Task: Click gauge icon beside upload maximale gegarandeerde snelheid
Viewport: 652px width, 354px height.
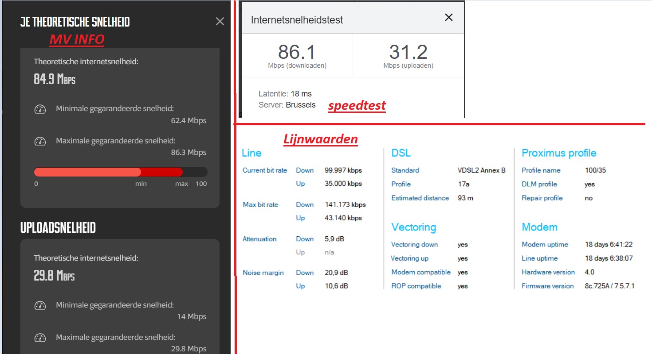Action: point(40,338)
